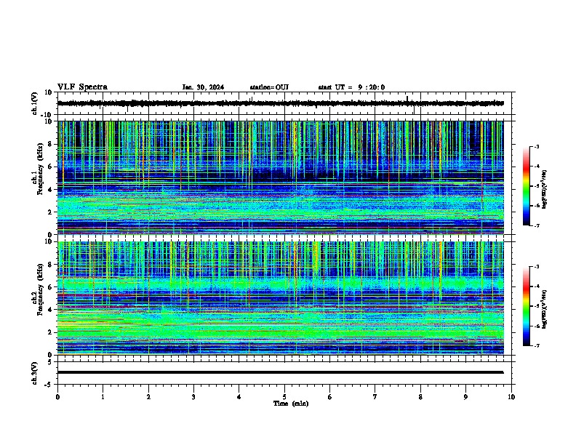Click the time axis tick label "7"
The height and width of the screenshot is (445, 576).
[x=375, y=397]
